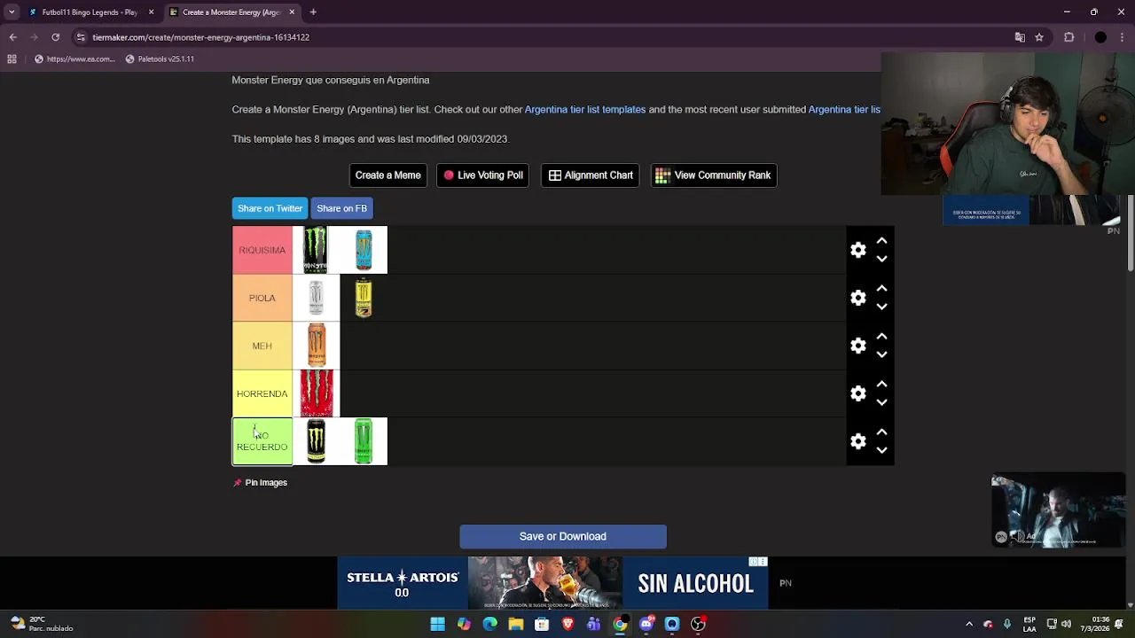The image size is (1135, 638).
Task: Select the black Monster can in RIQUISIMA
Action: click(x=316, y=250)
